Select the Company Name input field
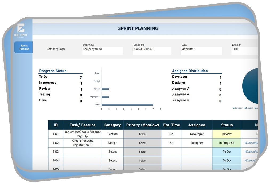Image resolution: width=270 pixels, height=184 pixels. (x=103, y=51)
